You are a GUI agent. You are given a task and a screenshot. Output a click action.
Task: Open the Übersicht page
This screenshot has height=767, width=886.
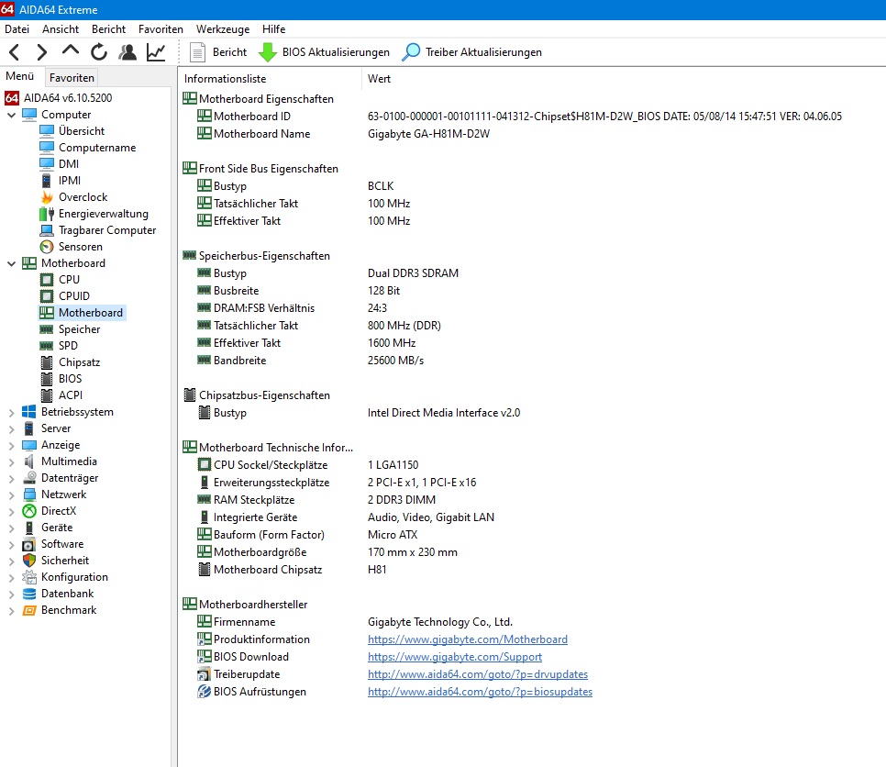coord(72,131)
